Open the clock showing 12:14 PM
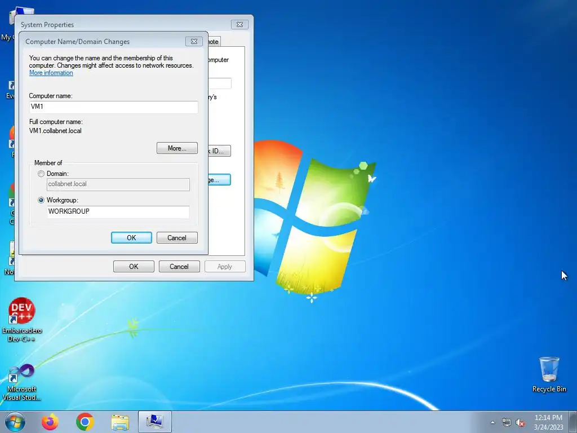 [x=548, y=422]
